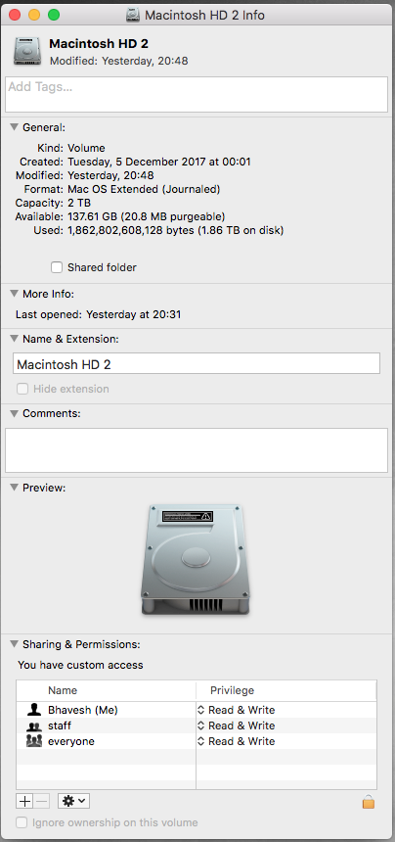
Task: Collapse the Preview section
Action: (x=15, y=488)
